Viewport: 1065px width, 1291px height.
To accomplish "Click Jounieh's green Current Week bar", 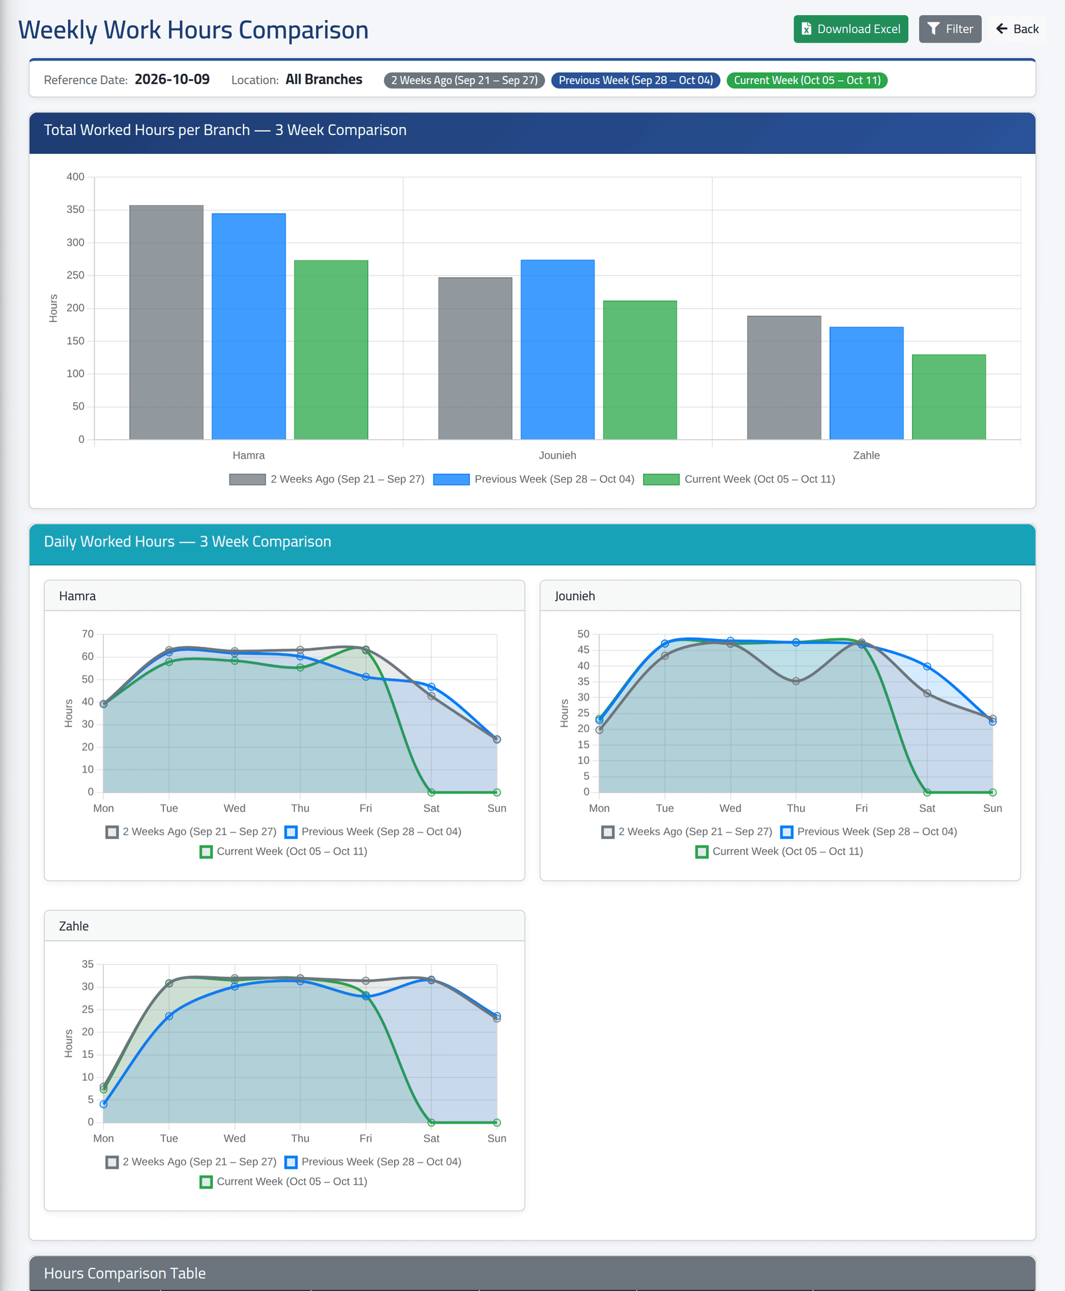I will point(640,370).
